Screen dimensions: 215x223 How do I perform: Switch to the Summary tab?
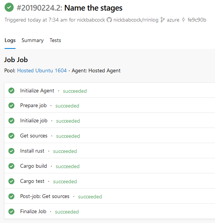click(x=33, y=41)
